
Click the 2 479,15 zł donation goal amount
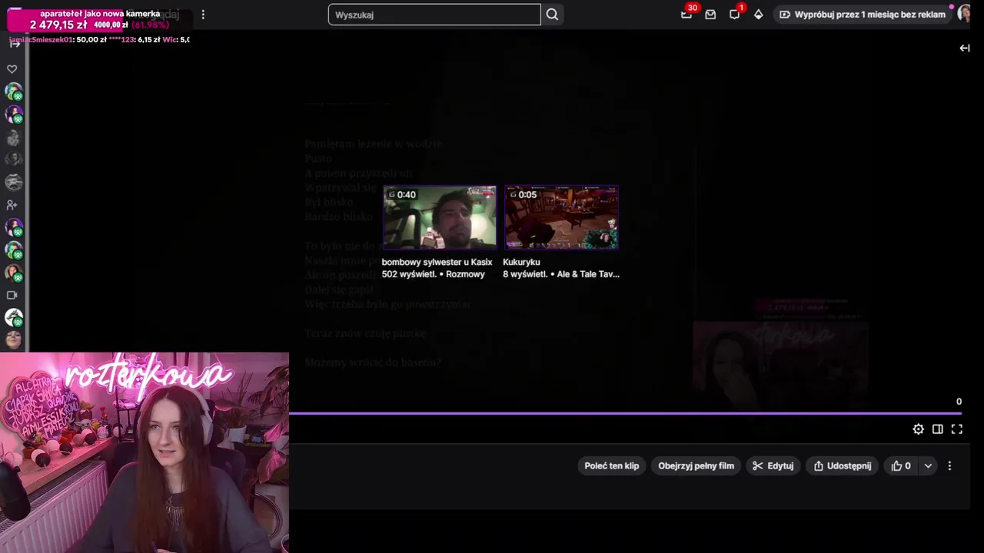click(58, 25)
